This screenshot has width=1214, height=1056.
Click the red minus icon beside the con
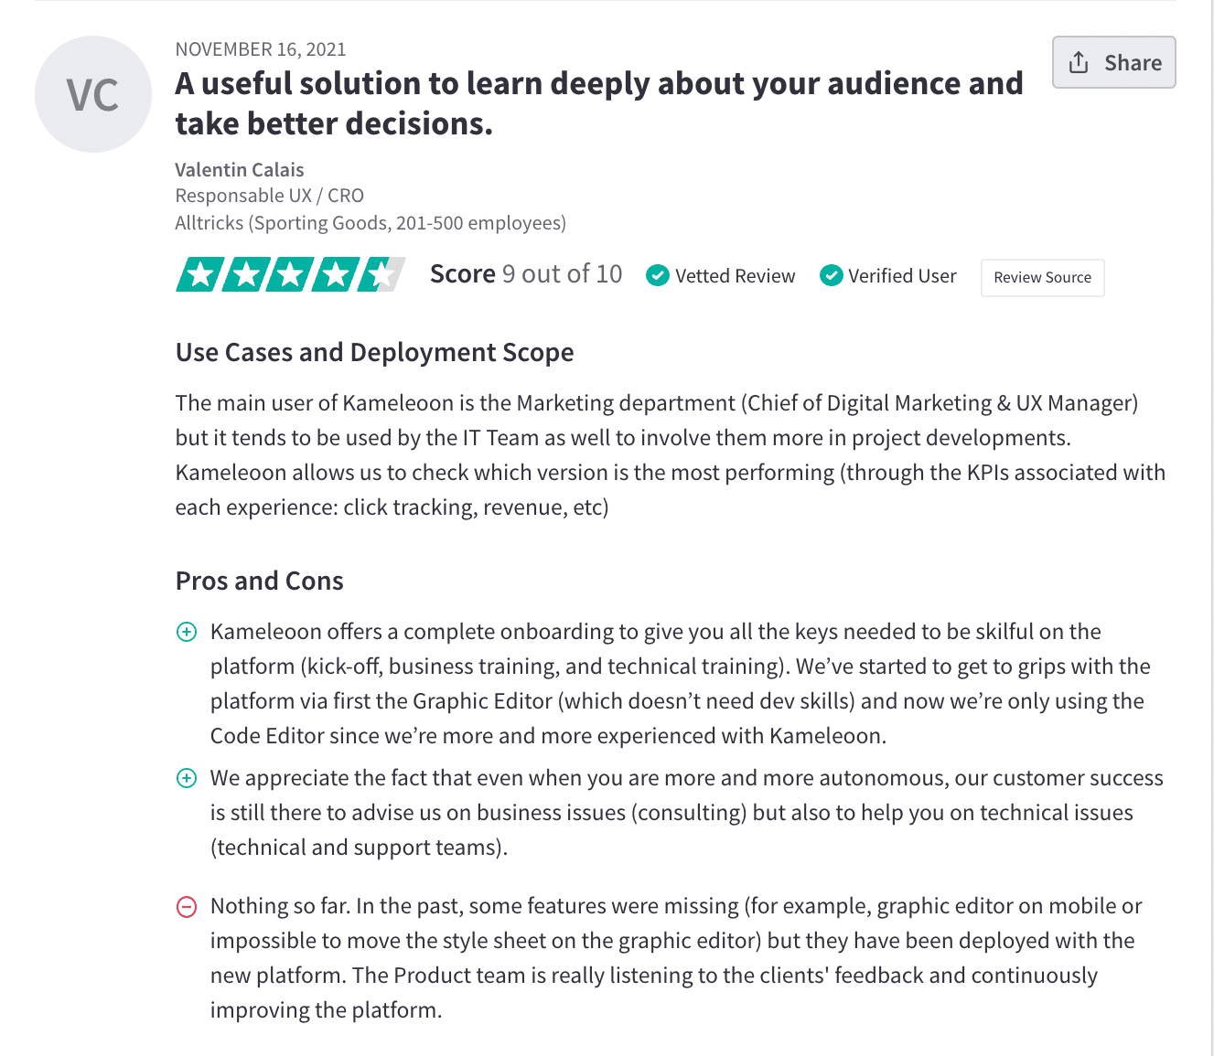click(x=187, y=907)
